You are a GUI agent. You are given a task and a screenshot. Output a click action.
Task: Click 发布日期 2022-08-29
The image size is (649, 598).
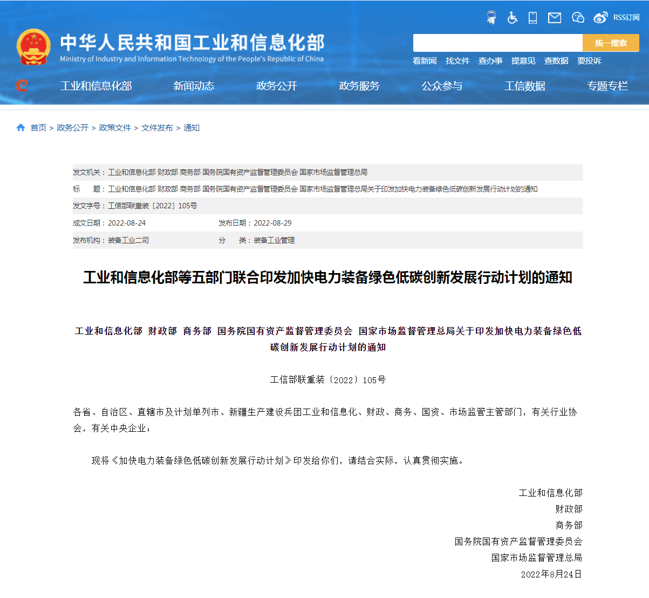point(272,223)
